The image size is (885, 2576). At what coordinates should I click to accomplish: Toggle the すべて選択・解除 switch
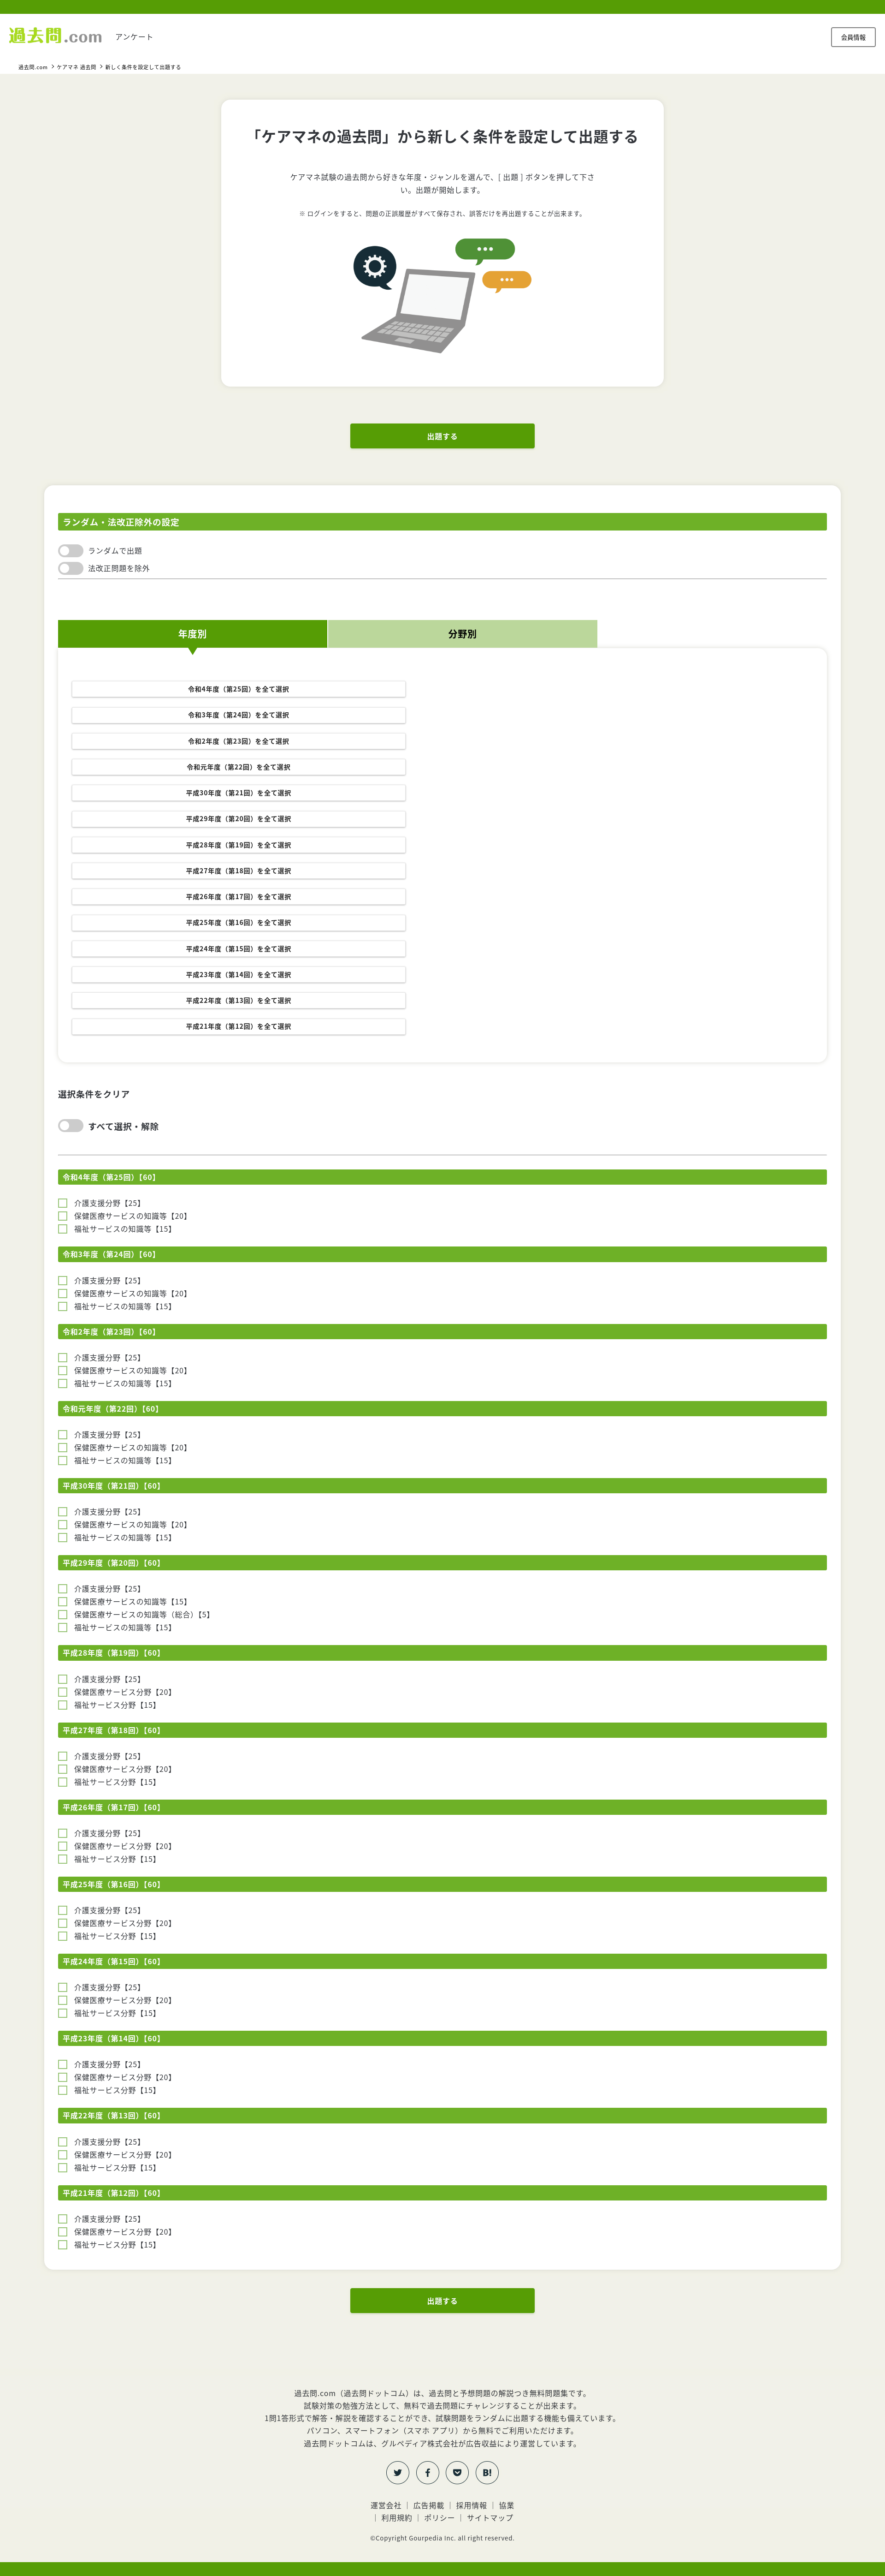(x=71, y=1126)
